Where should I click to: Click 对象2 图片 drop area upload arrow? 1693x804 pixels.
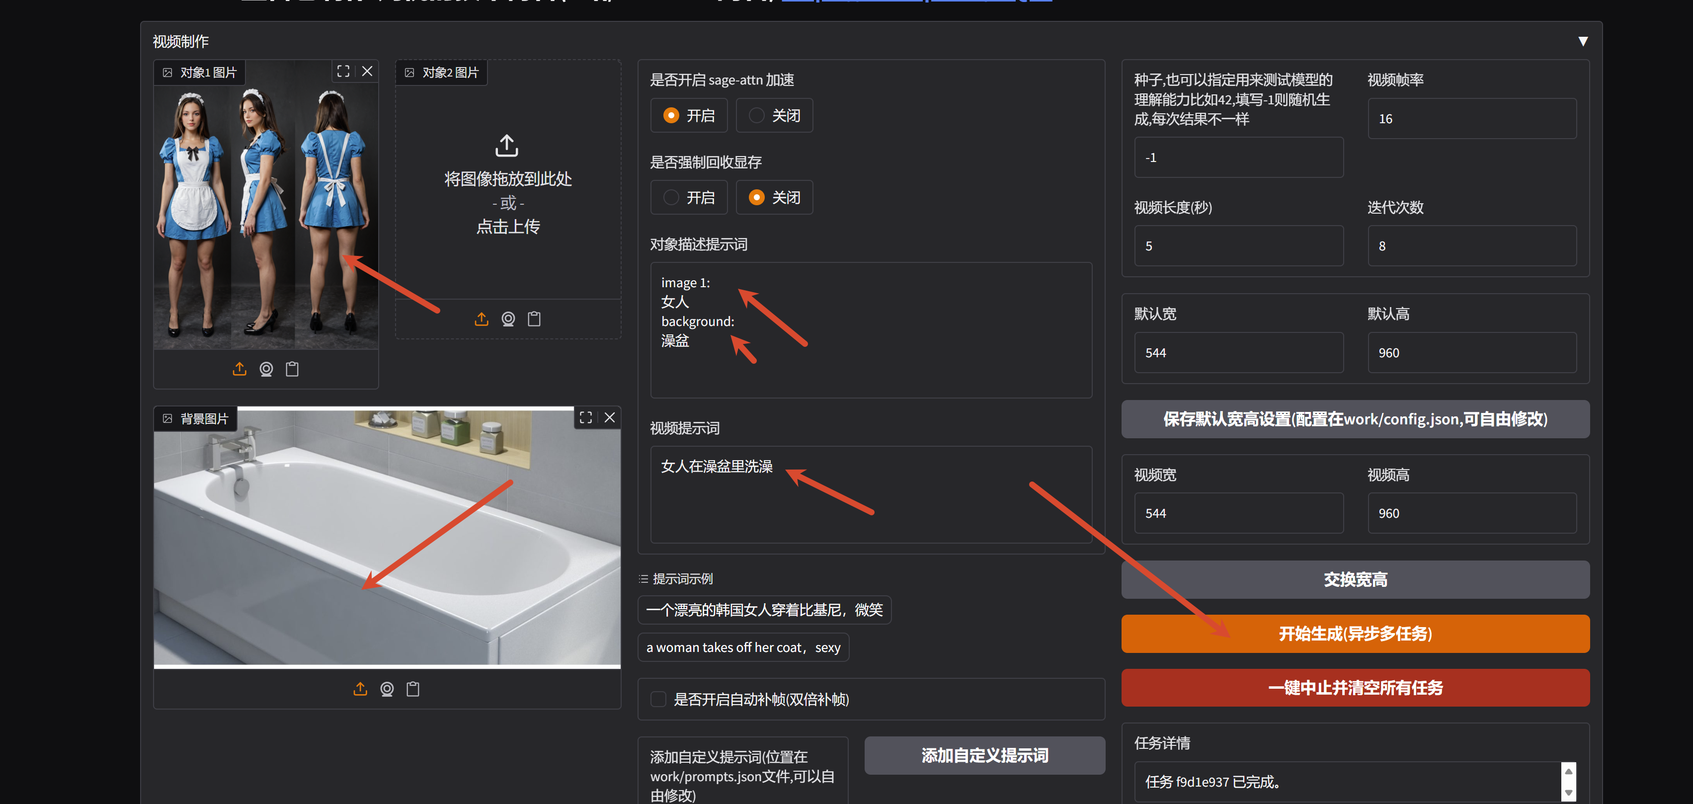(507, 145)
